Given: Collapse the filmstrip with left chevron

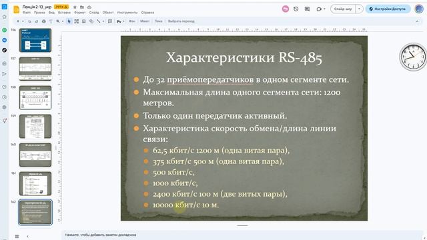Looking at the screenshot, I should (27, 236).
